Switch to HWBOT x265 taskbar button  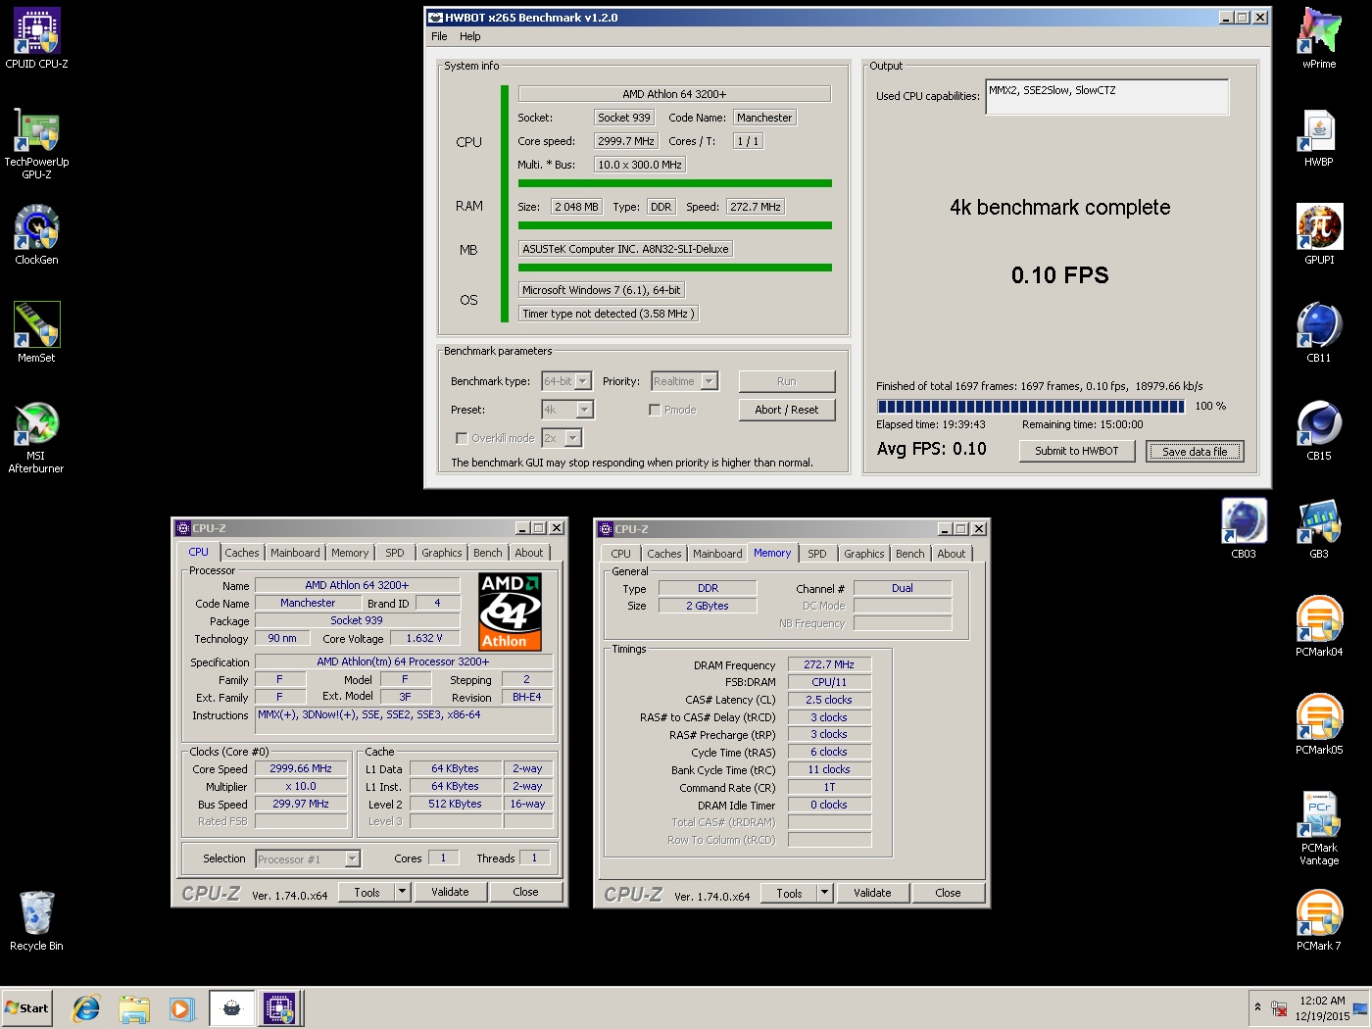pos(232,1008)
